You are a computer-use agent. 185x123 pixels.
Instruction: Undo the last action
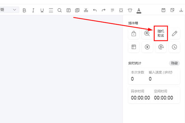click(95, 10)
